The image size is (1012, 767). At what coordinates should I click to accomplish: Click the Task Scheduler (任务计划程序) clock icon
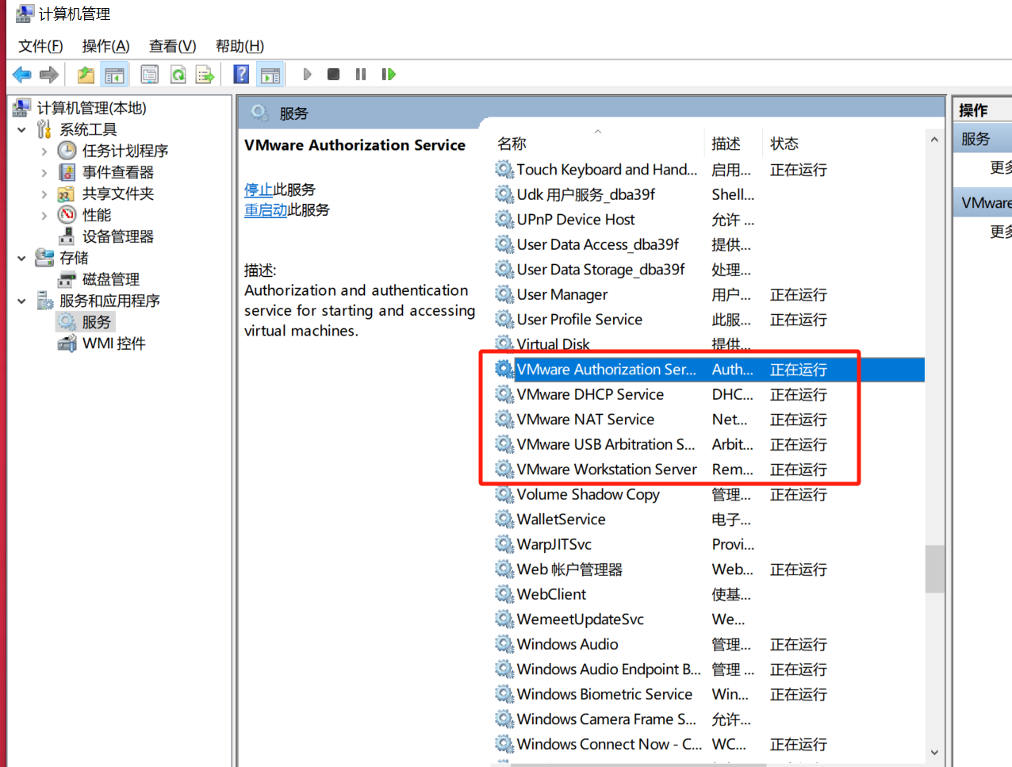coord(67,151)
